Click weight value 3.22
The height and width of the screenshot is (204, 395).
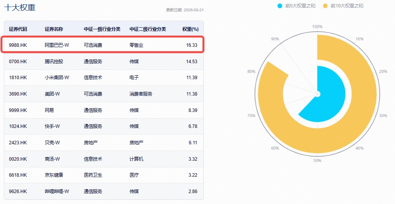coord(193,175)
